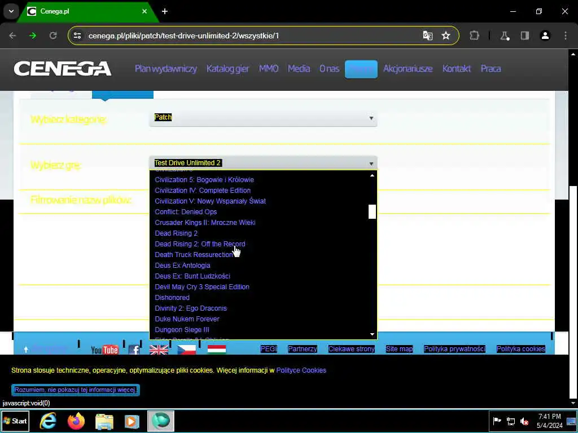Launch Firefox from taskbar

pos(76,421)
